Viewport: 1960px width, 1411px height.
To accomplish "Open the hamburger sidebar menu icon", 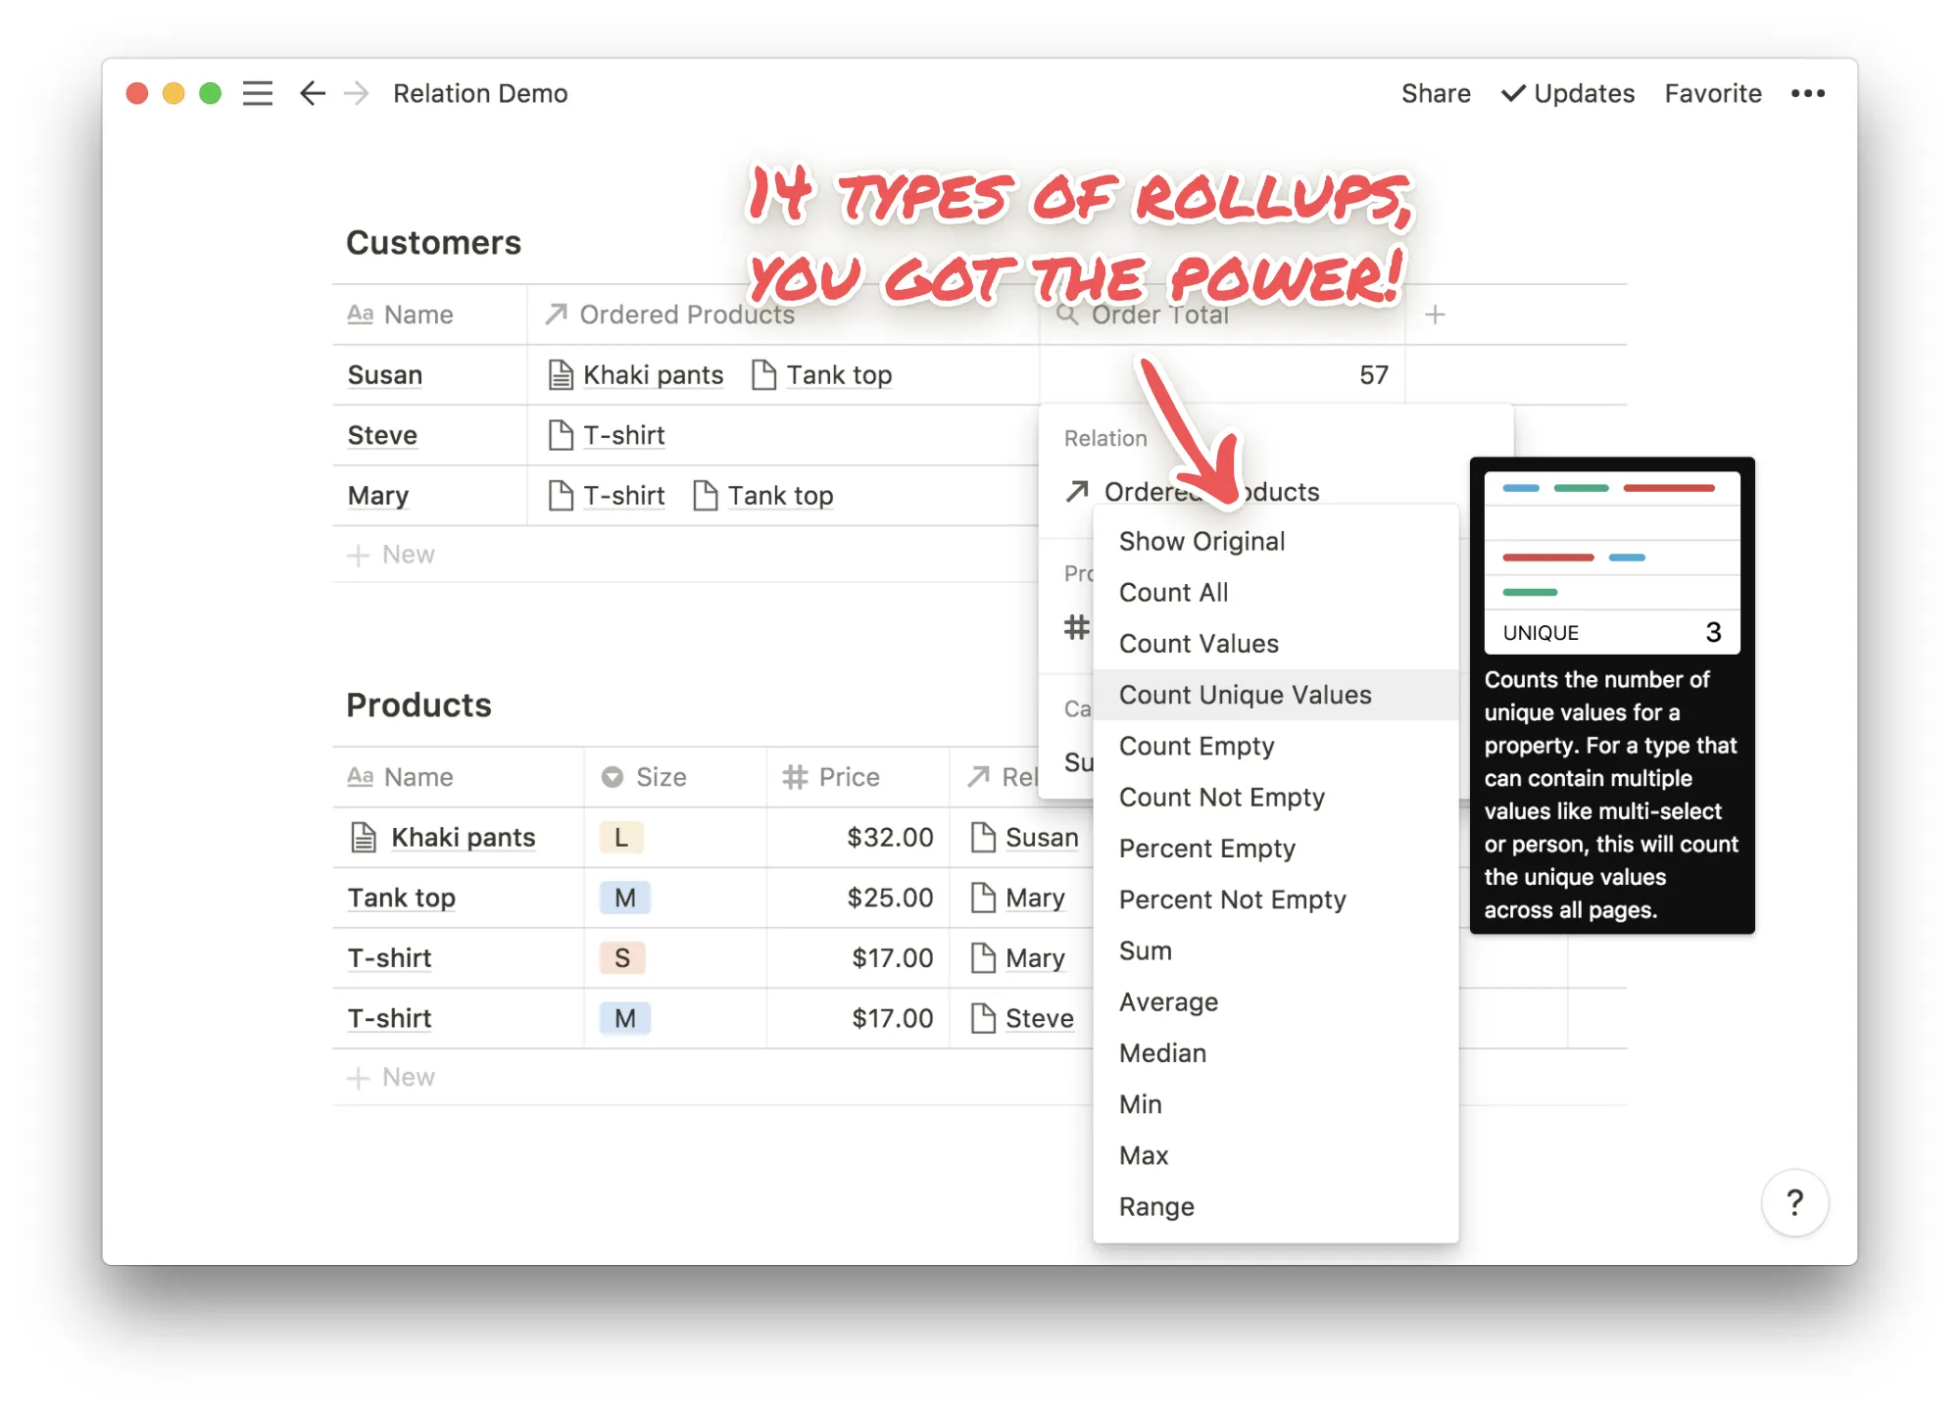I will (258, 93).
